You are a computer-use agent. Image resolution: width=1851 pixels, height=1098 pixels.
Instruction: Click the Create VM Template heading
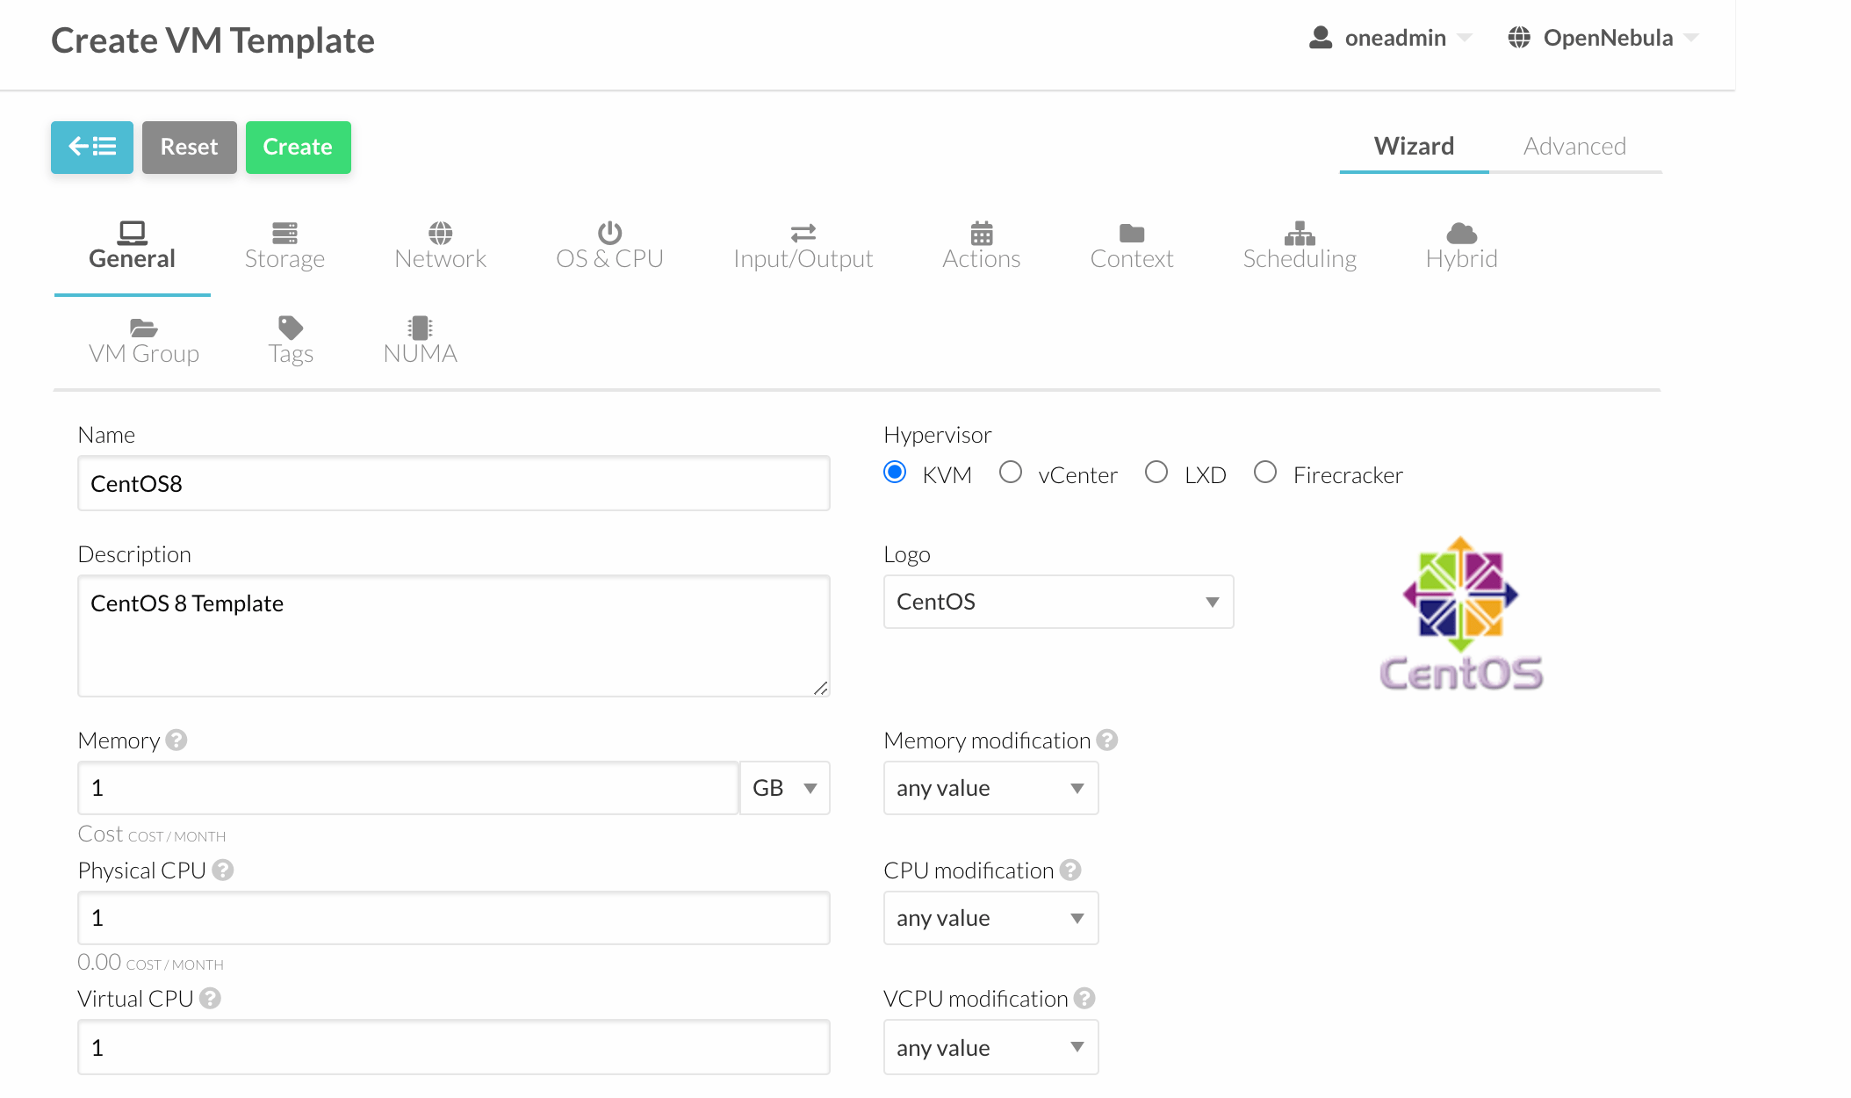(212, 40)
